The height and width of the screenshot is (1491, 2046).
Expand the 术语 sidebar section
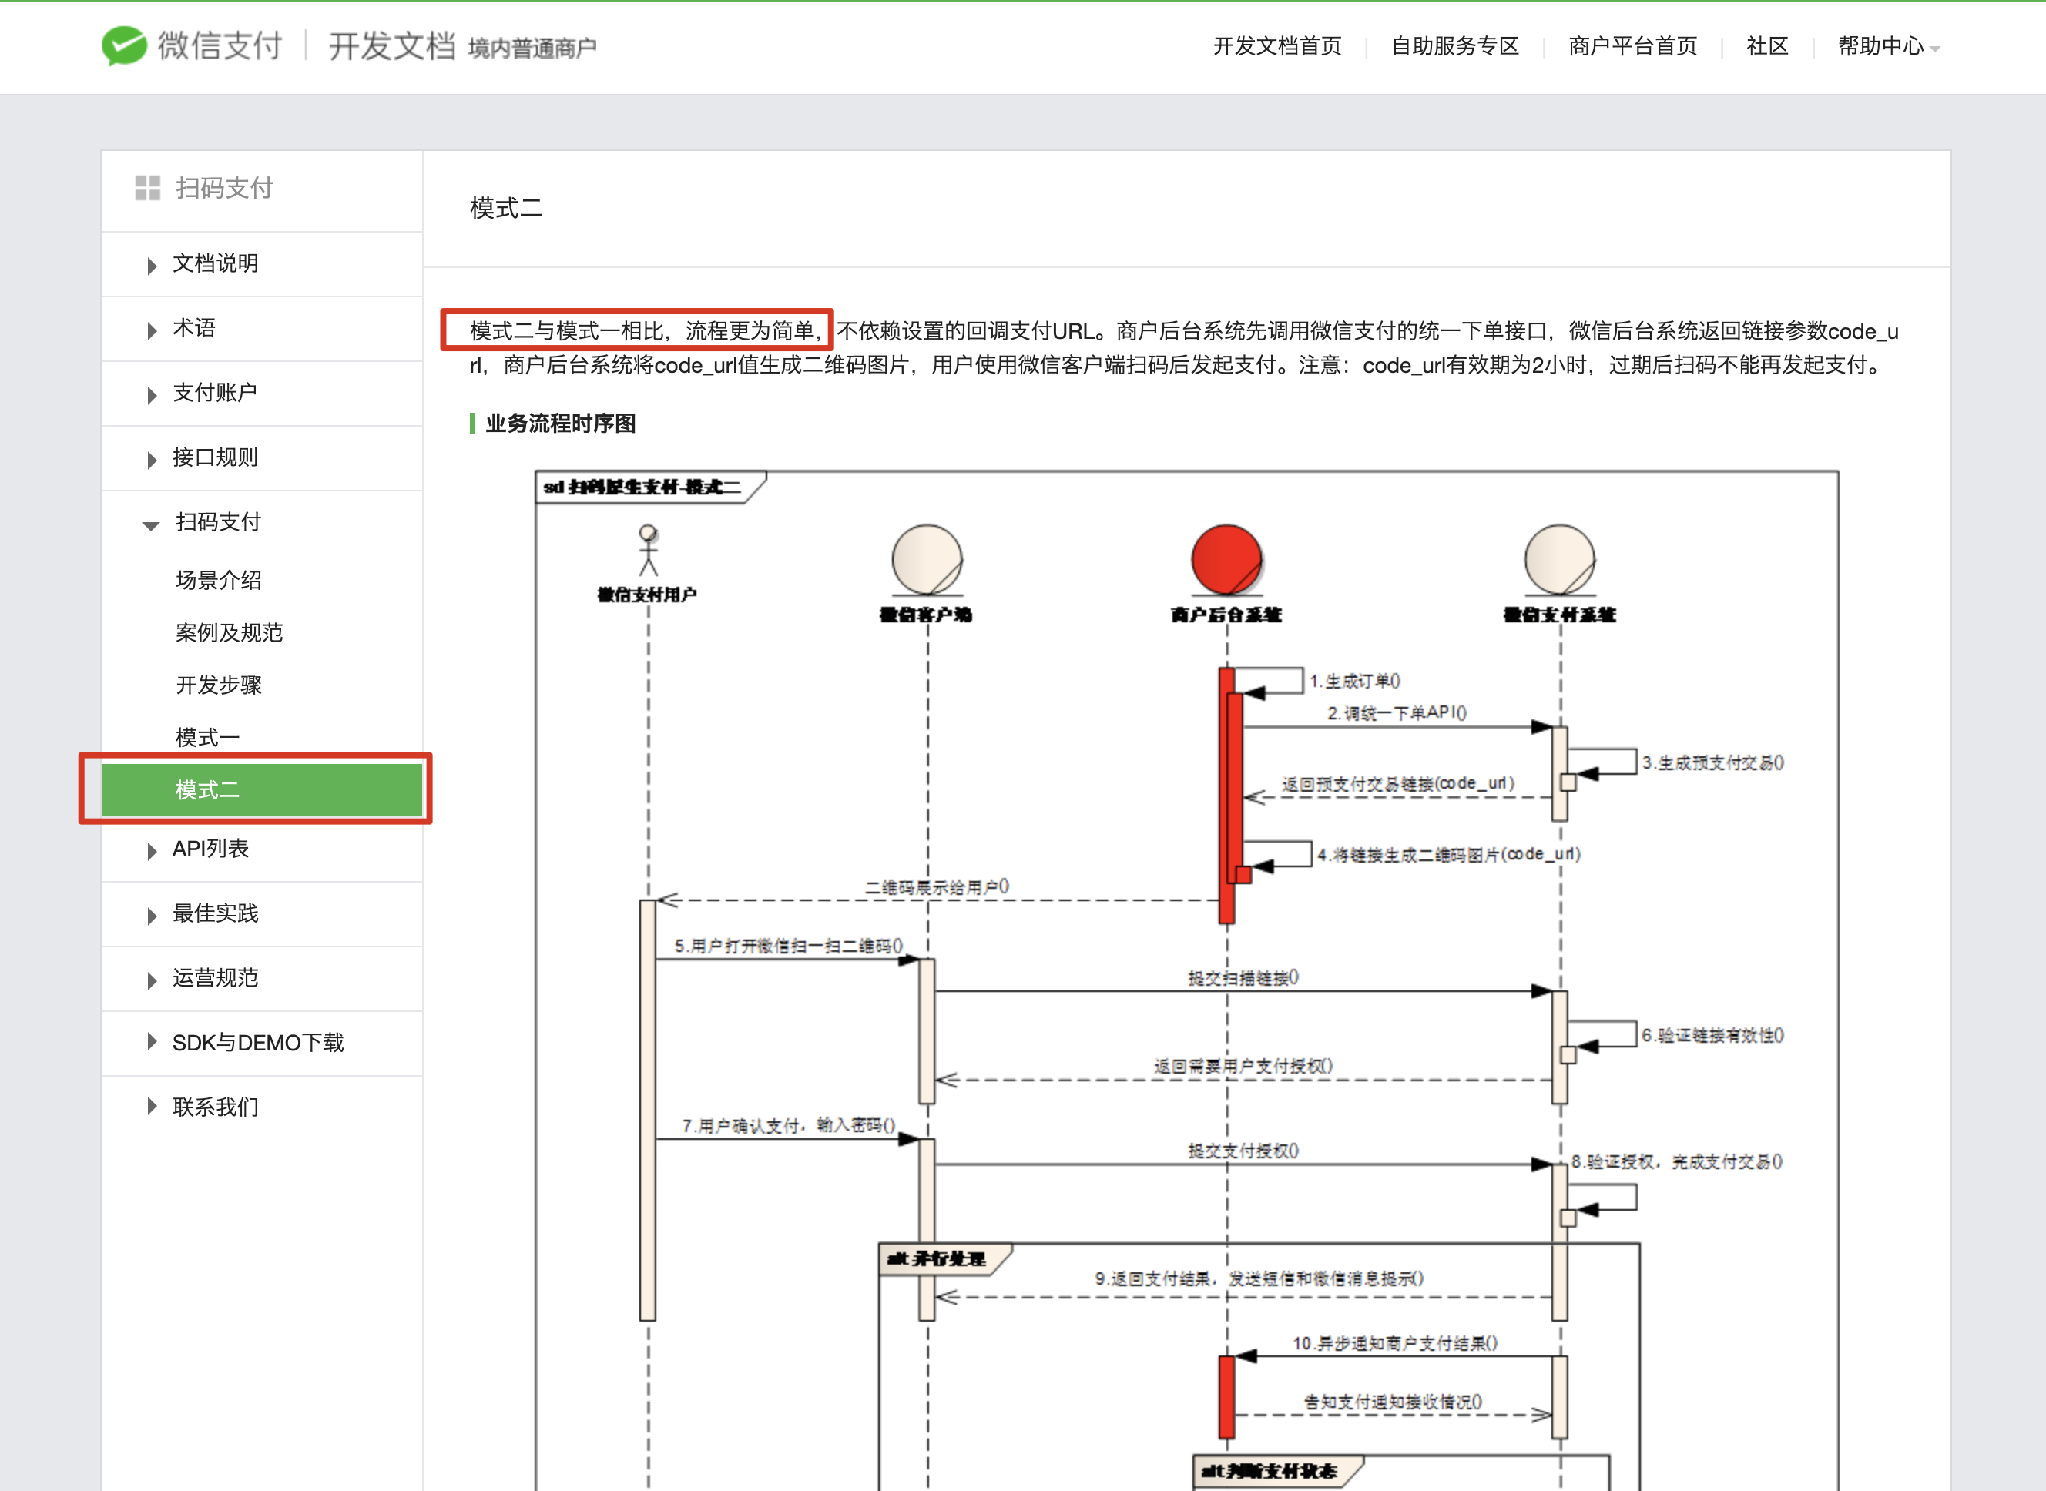pos(193,329)
